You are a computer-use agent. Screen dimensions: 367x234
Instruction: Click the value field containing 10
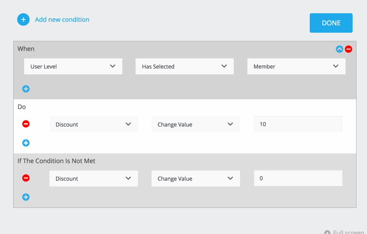(x=298, y=125)
